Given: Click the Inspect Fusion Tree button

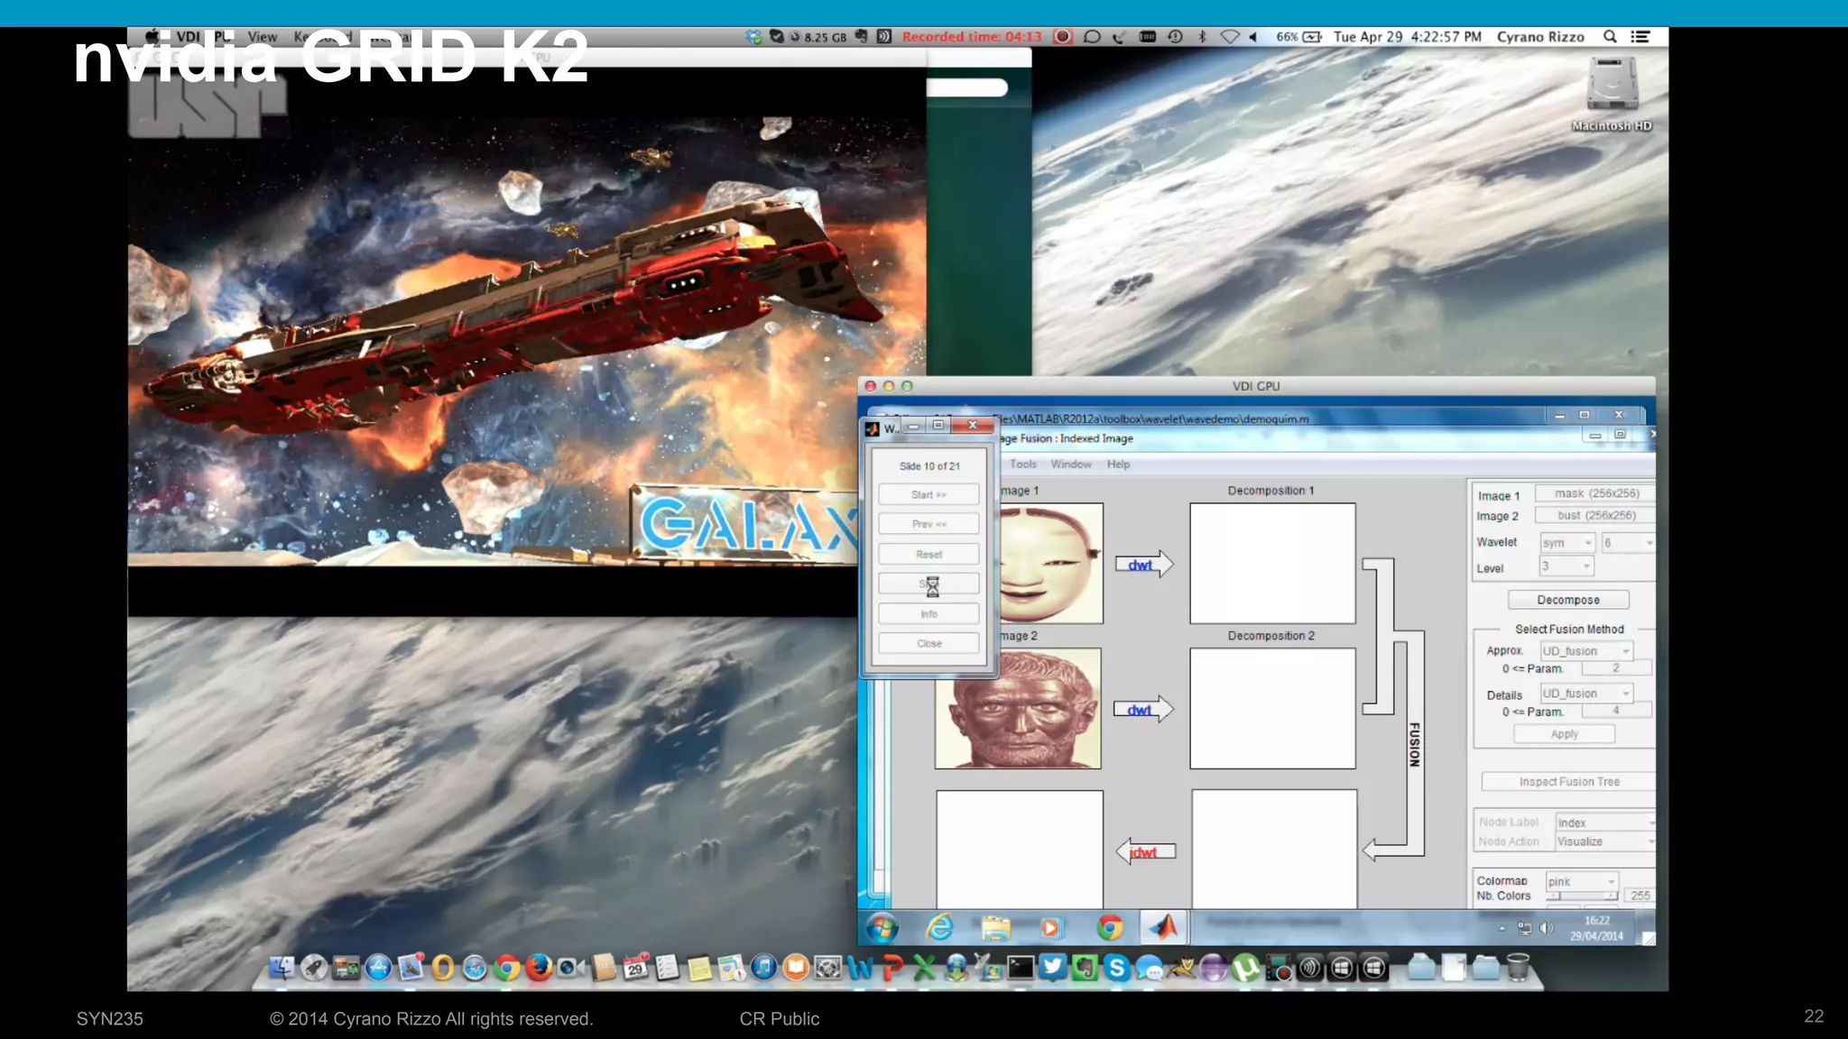Looking at the screenshot, I should tap(1568, 782).
